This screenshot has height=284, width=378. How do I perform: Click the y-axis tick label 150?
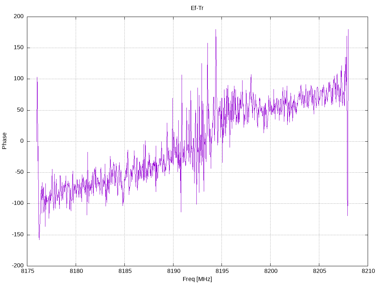19,48
